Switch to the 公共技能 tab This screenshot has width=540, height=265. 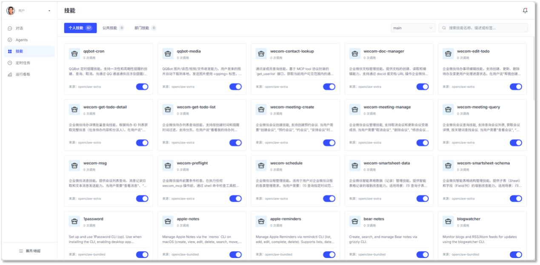[113, 28]
